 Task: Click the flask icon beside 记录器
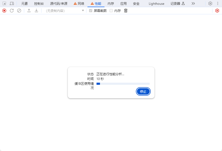183,3
